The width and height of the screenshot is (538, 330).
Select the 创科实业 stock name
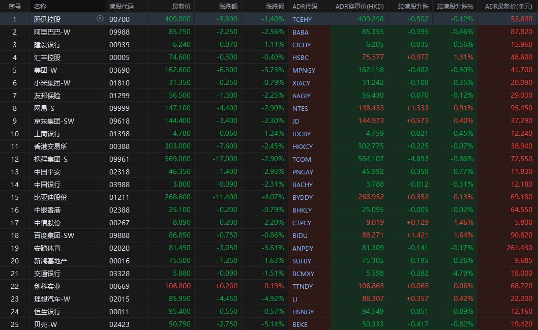coord(47,286)
